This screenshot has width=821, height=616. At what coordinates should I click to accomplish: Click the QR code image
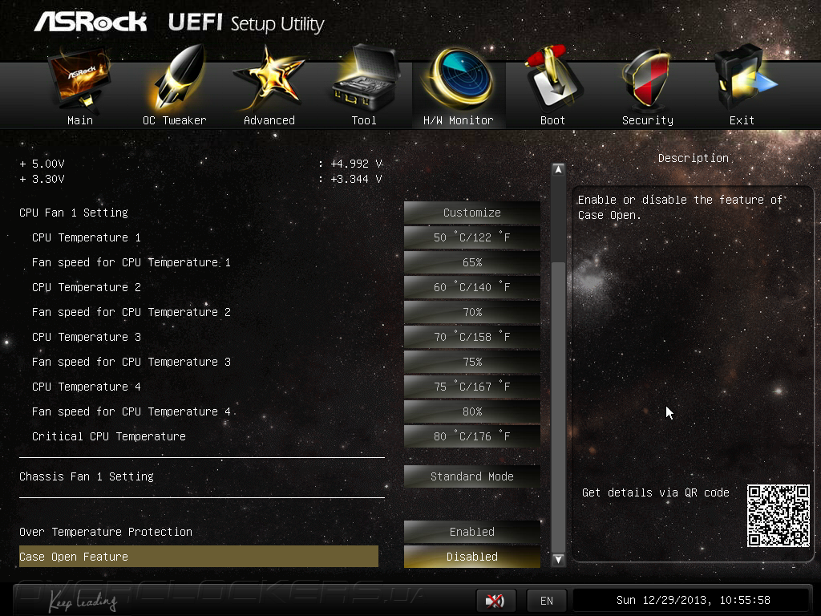[x=778, y=516]
